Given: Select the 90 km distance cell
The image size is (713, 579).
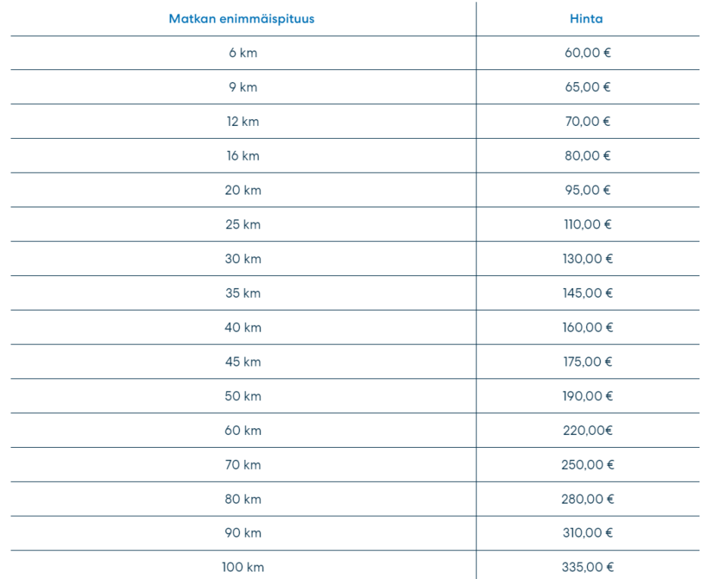Looking at the screenshot, I should (242, 533).
